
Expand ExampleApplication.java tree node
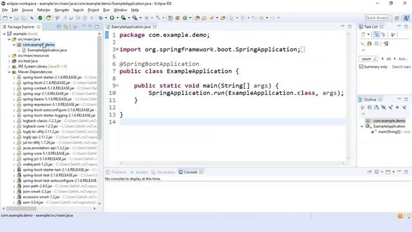coord(19,50)
